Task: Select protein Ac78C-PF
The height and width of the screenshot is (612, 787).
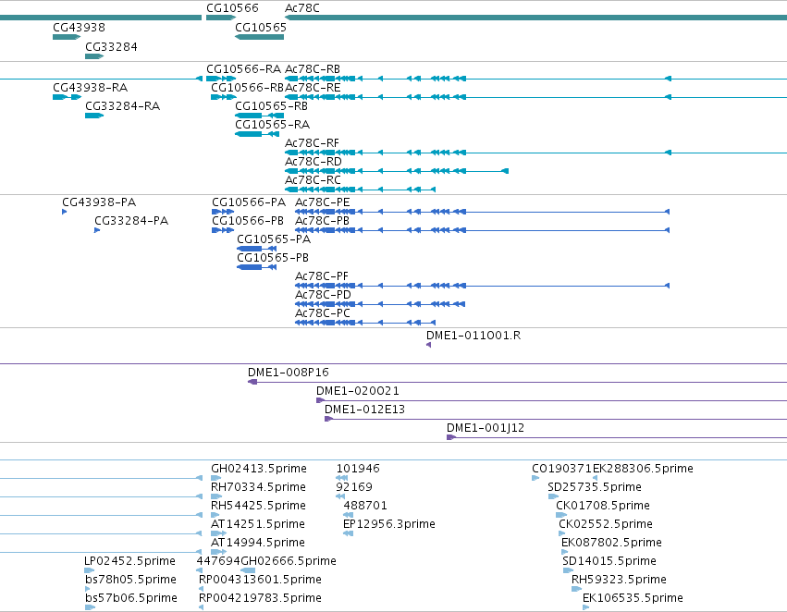Action: point(321,276)
